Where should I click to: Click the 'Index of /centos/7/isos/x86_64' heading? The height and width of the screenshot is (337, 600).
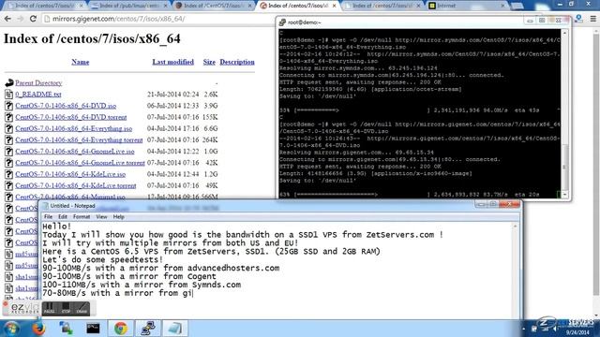pos(92,38)
